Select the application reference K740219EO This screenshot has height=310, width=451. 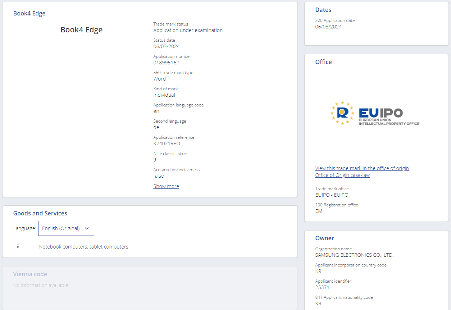167,143
